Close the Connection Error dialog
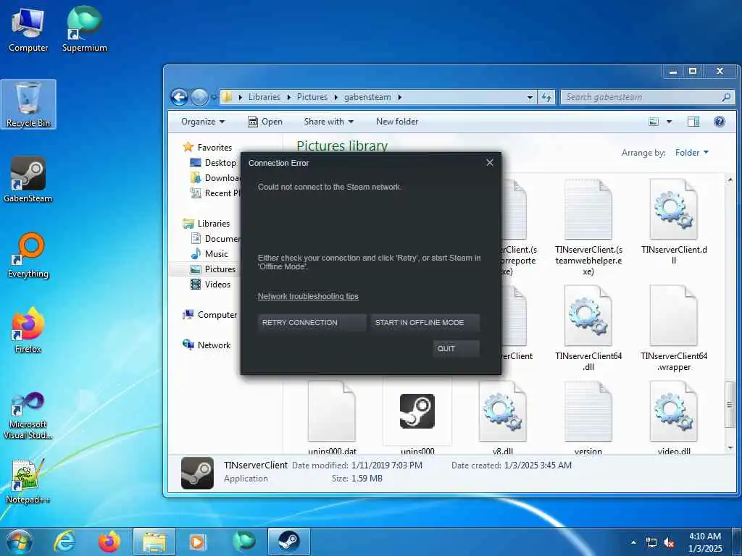Screen dimensions: 742x556 (490, 163)
